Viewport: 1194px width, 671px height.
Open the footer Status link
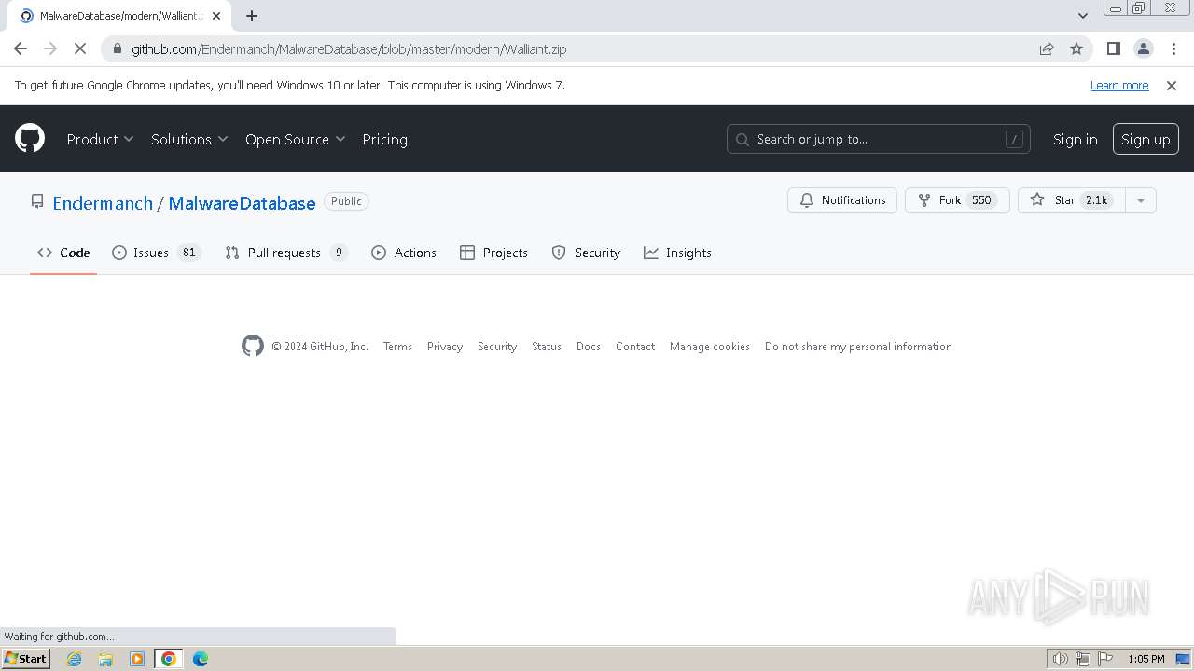[x=547, y=347]
